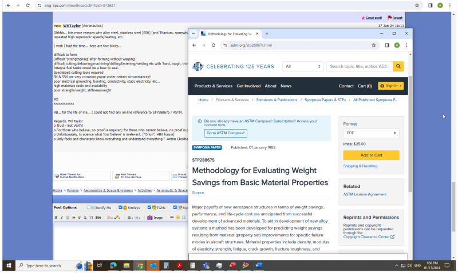Click into the forum reply text area

tap(121, 240)
